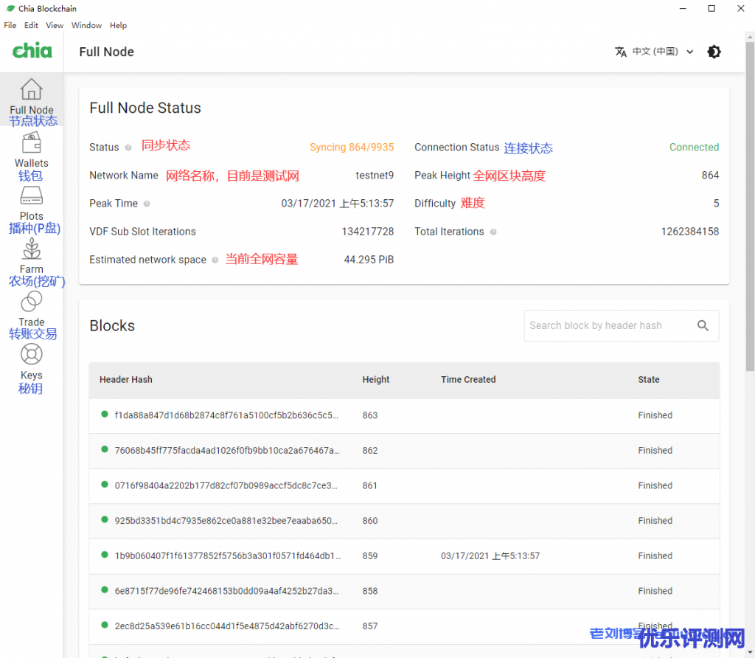Click help icon next to Peak Time
This screenshot has height=658, width=755.
pyautogui.click(x=147, y=204)
